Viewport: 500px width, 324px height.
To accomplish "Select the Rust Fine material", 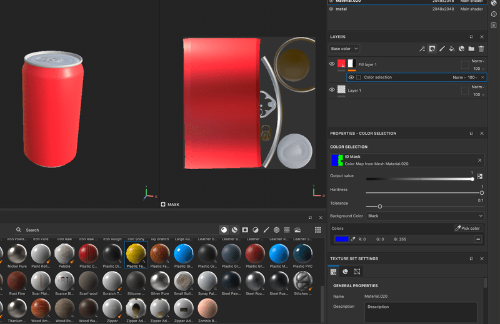I will pos(17,283).
